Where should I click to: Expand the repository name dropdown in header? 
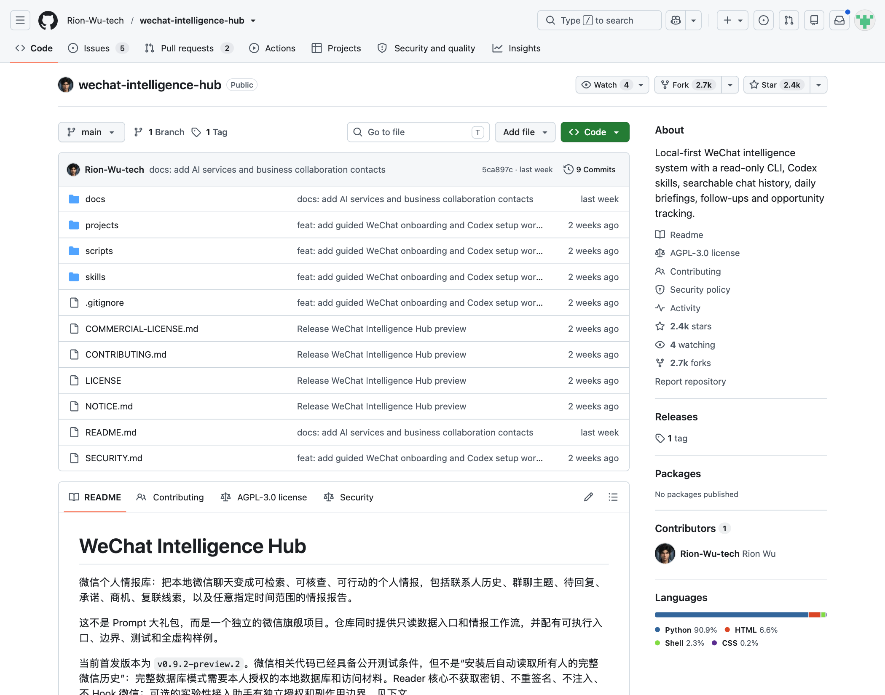[253, 21]
